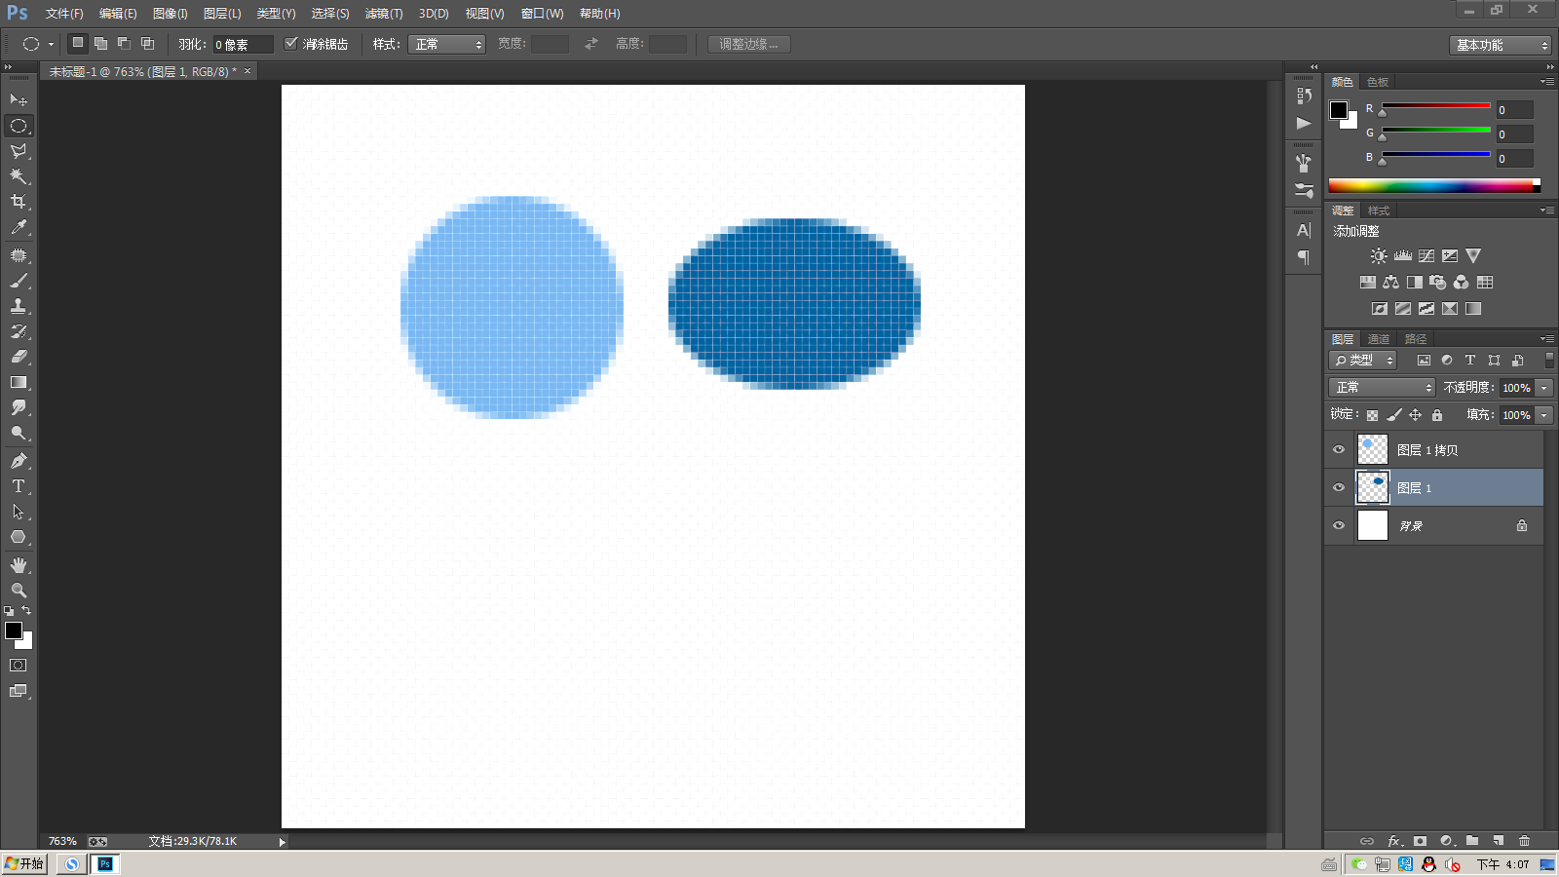Create a new layer from Layers panel

pyautogui.click(x=1499, y=841)
